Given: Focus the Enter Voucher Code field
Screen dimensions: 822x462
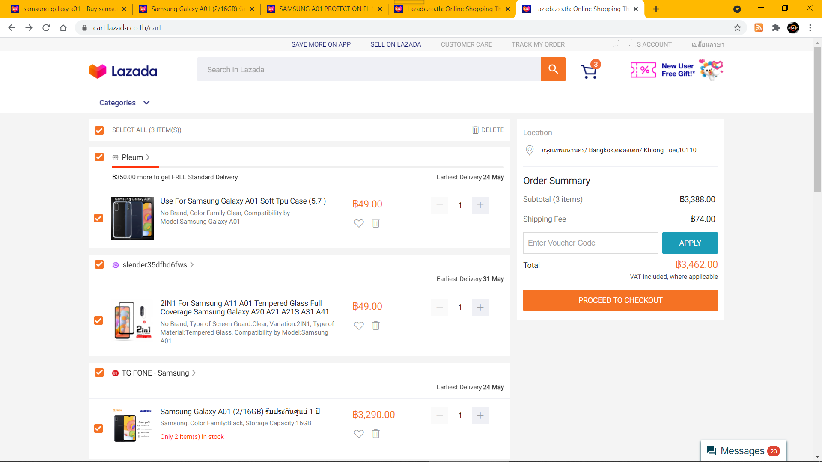Looking at the screenshot, I should tap(590, 243).
